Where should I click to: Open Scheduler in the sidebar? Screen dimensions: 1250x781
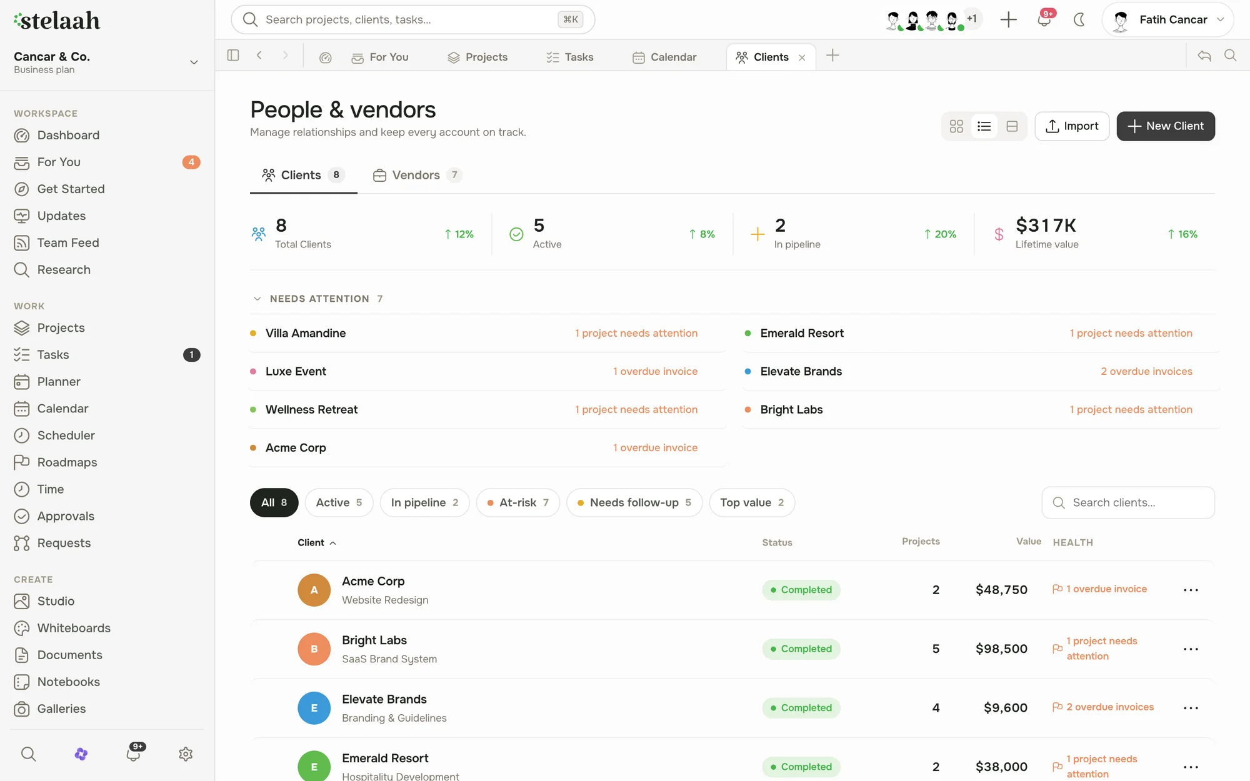(x=107, y=435)
